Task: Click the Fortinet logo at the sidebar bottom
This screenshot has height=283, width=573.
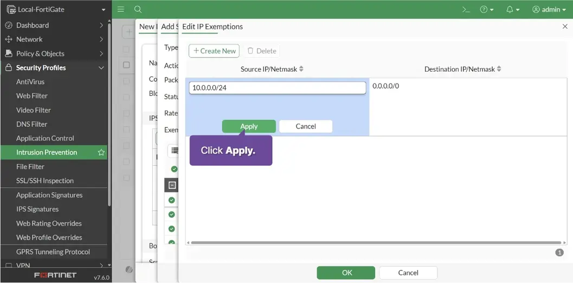Action: [55, 275]
